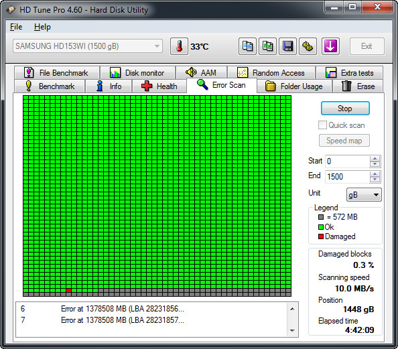The height and width of the screenshot is (349, 398).
Task: Click the copy text to clipboard icon
Action: point(247,46)
